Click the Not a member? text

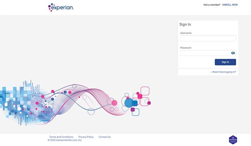(212, 5)
